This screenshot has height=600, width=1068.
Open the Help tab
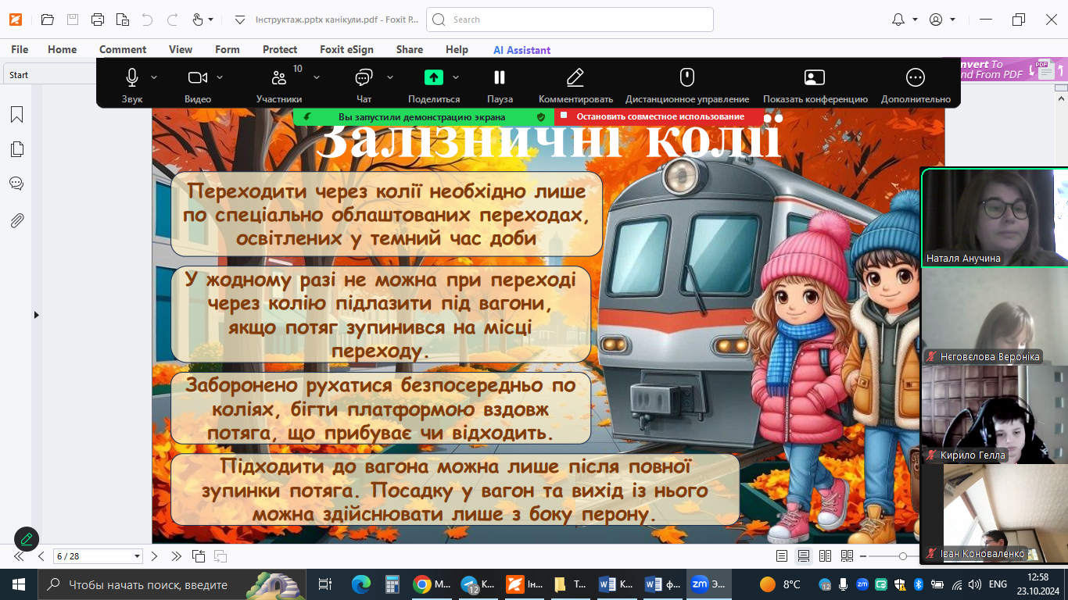point(457,49)
